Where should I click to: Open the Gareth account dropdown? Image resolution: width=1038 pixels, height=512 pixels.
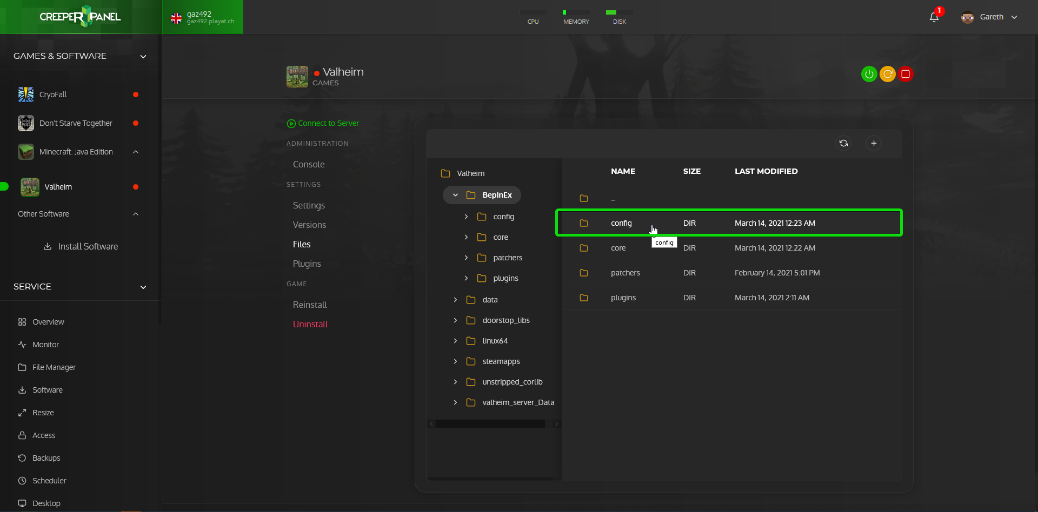point(1014,17)
